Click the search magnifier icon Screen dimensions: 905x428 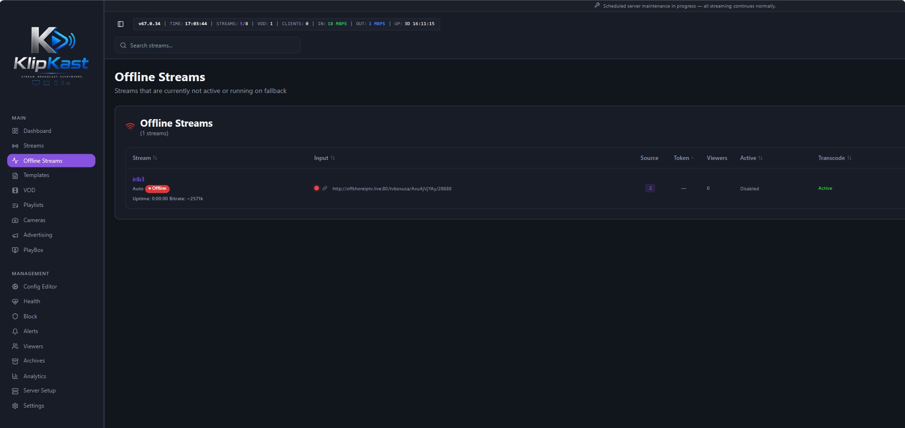coord(123,46)
